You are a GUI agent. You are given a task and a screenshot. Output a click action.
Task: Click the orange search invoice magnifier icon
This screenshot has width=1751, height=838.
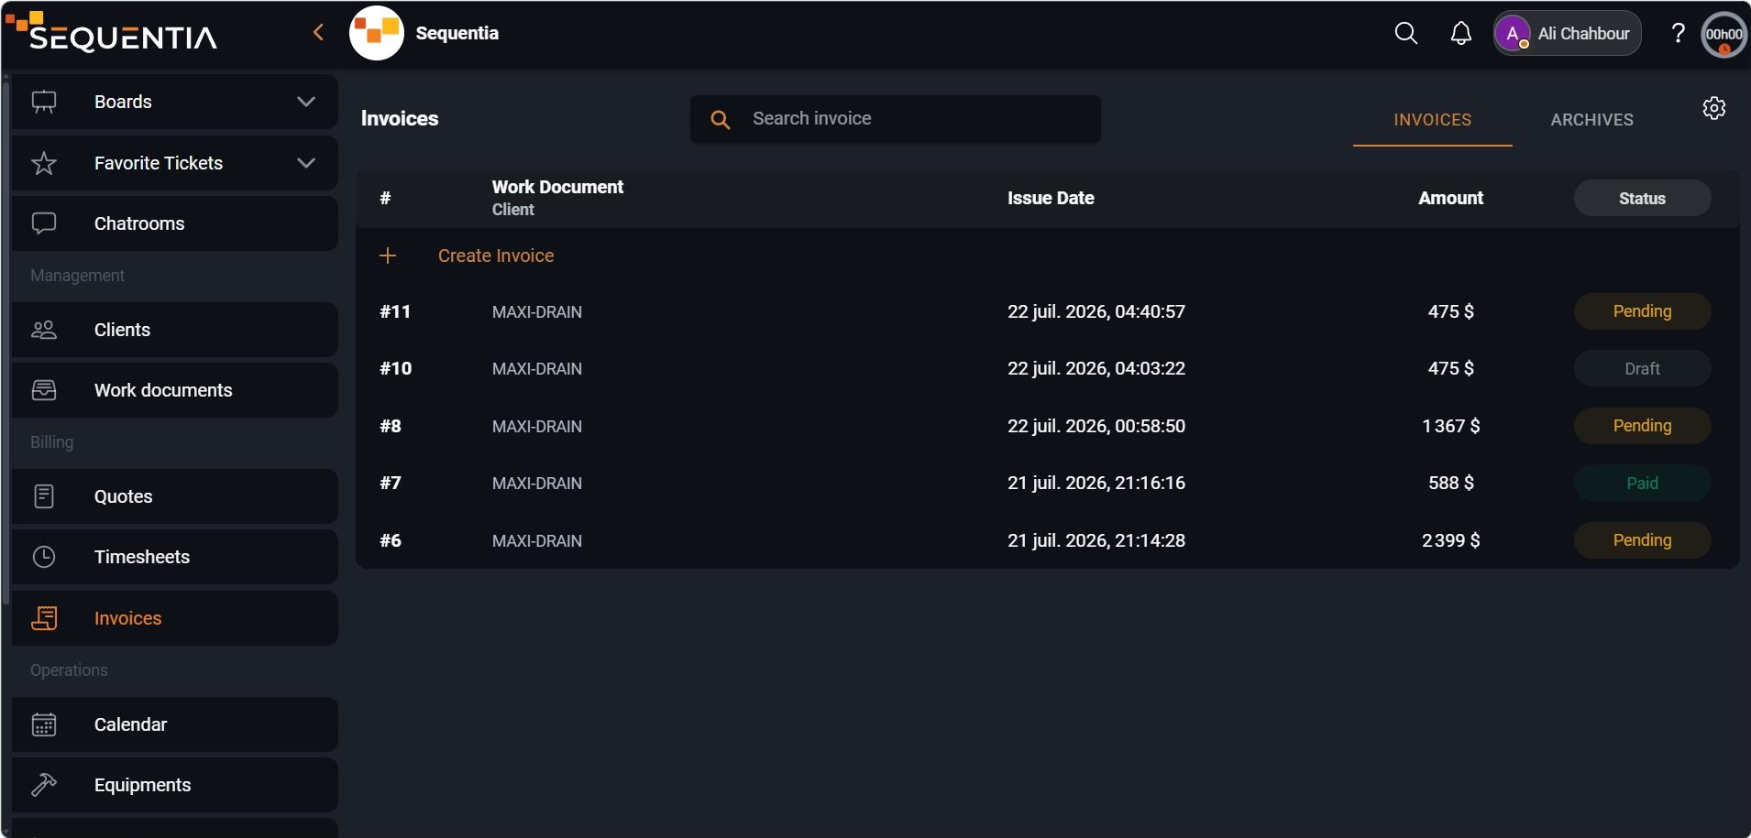(x=721, y=119)
